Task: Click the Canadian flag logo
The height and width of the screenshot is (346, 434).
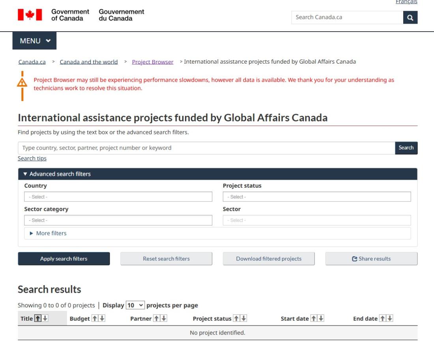Action: pos(30,15)
